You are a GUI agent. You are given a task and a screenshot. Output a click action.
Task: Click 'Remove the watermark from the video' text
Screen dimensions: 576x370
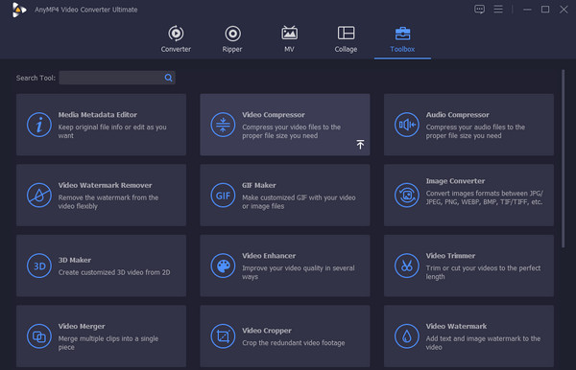pyautogui.click(x=108, y=201)
